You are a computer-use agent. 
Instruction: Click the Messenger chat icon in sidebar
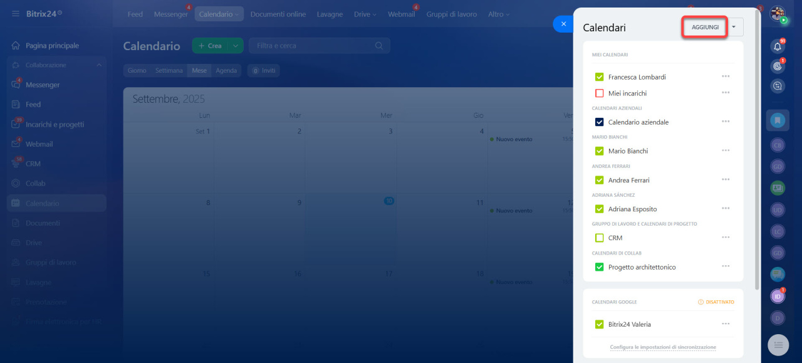(x=16, y=85)
